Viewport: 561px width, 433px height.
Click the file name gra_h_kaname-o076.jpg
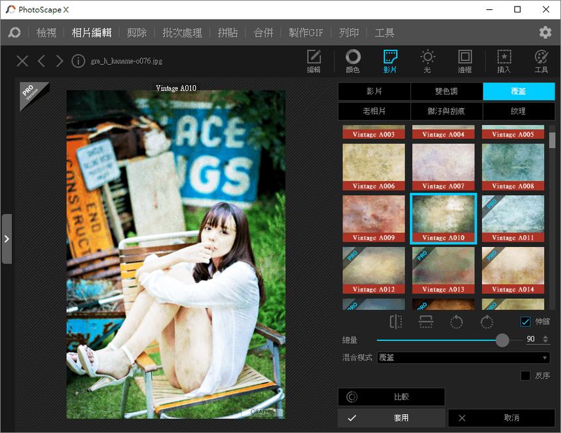[x=126, y=61]
